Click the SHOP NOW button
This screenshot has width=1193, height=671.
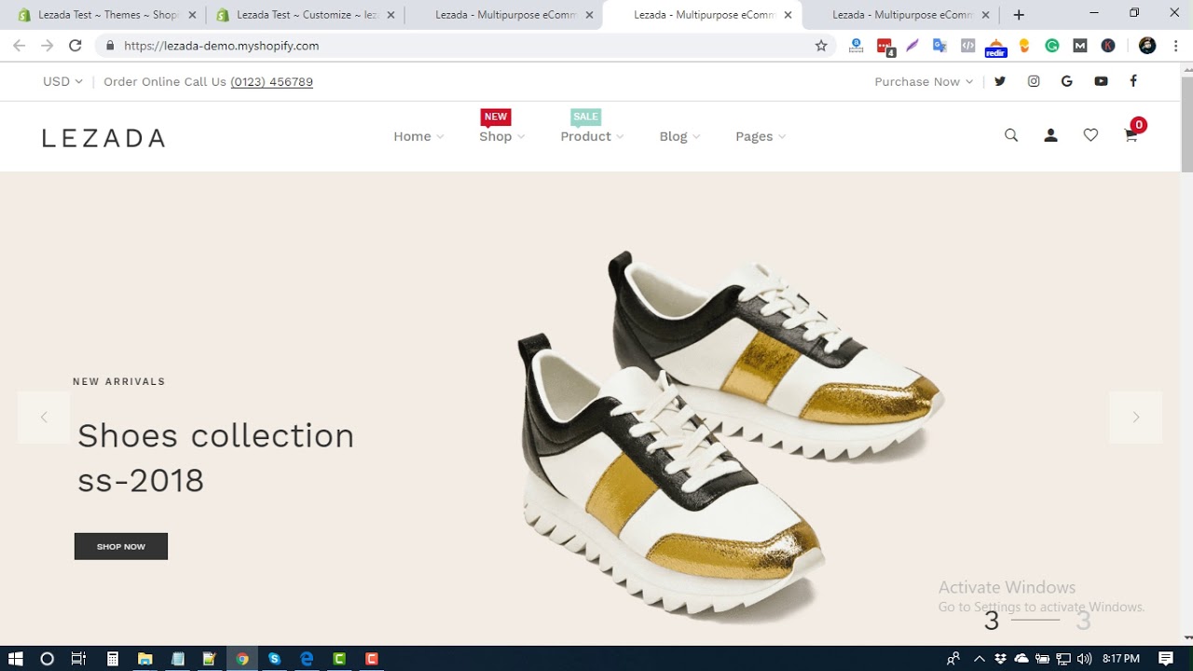click(x=121, y=546)
